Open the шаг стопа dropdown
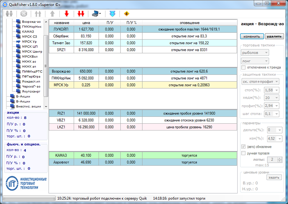288x204 pixels. coord(272,114)
